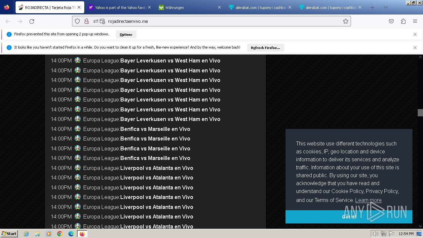Open first Bayer Leverkusen vs West Ham link
Screen dimensions: 423x238
point(170,60)
